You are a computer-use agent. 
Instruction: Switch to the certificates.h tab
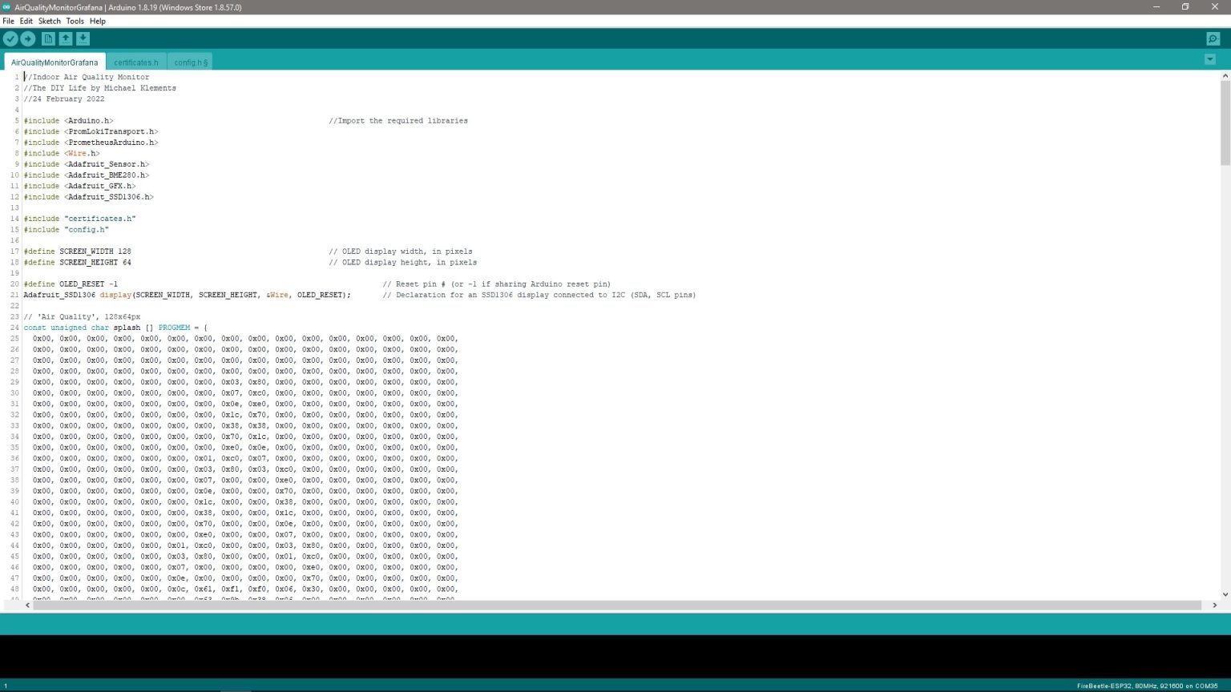click(135, 62)
